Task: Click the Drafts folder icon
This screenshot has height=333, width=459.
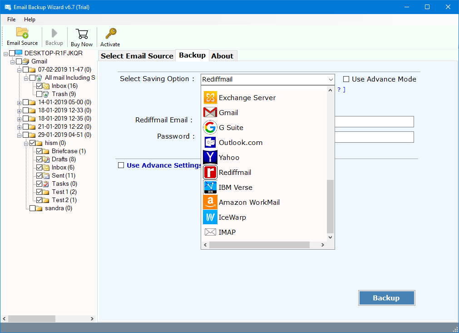Action: click(46, 159)
